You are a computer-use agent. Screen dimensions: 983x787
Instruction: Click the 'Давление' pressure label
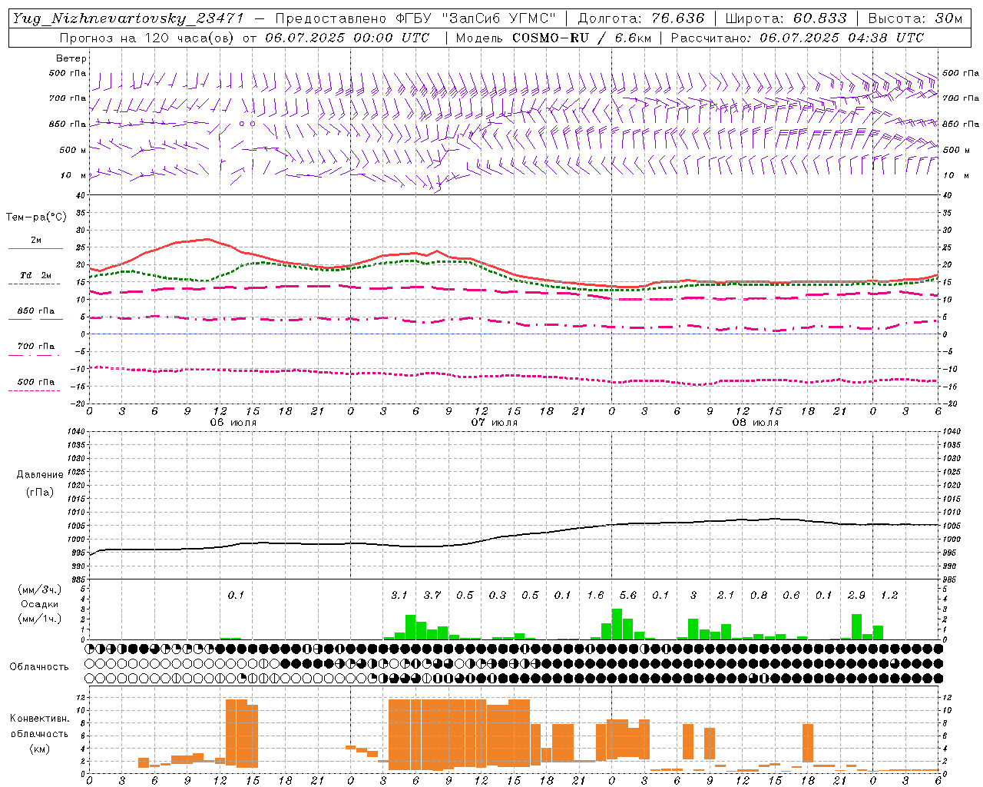click(40, 475)
